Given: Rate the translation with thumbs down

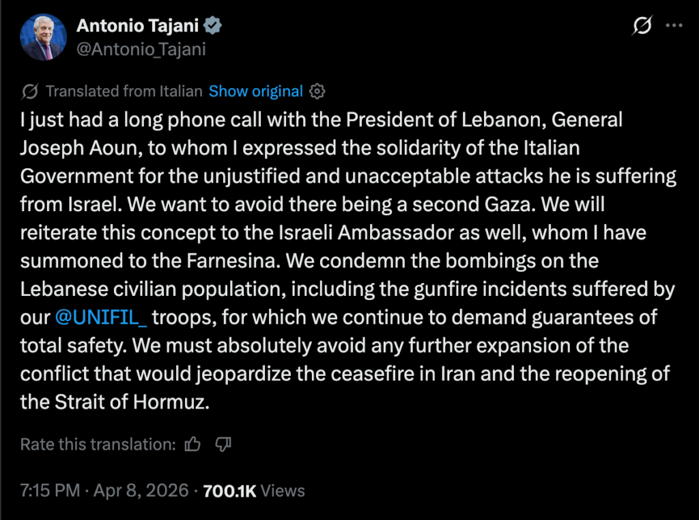Looking at the screenshot, I should [223, 445].
